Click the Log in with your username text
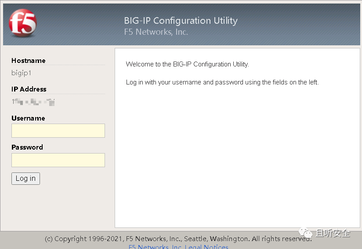The height and width of the screenshot is (249, 362). coord(222,82)
